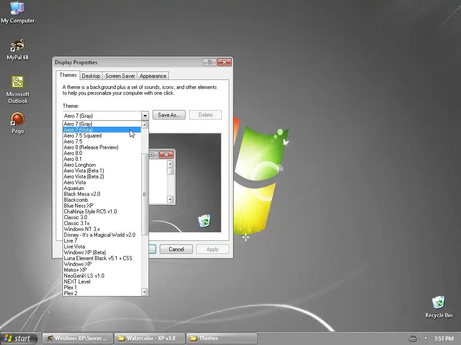This screenshot has height=345, width=461.
Task: Switch to the Desktop tab
Action: (91, 76)
